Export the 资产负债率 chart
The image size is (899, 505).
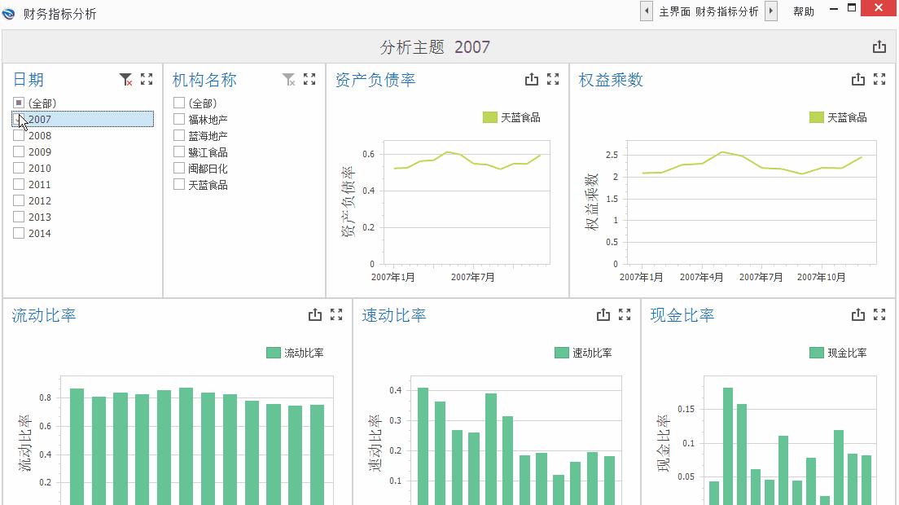tap(532, 80)
